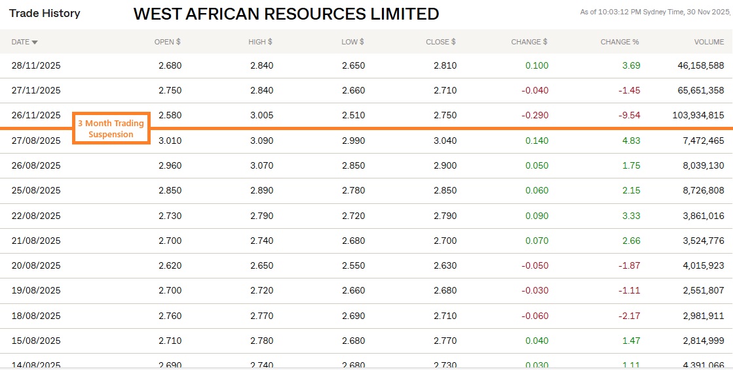This screenshot has height=370, width=733.
Task: Click the -9.54 change percent value
Action: [629, 115]
